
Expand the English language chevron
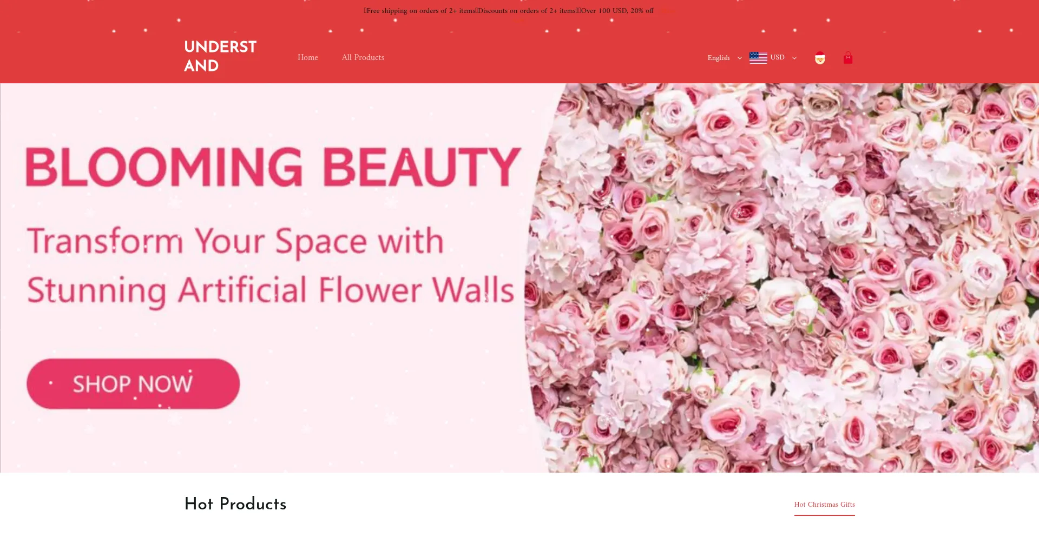(740, 58)
